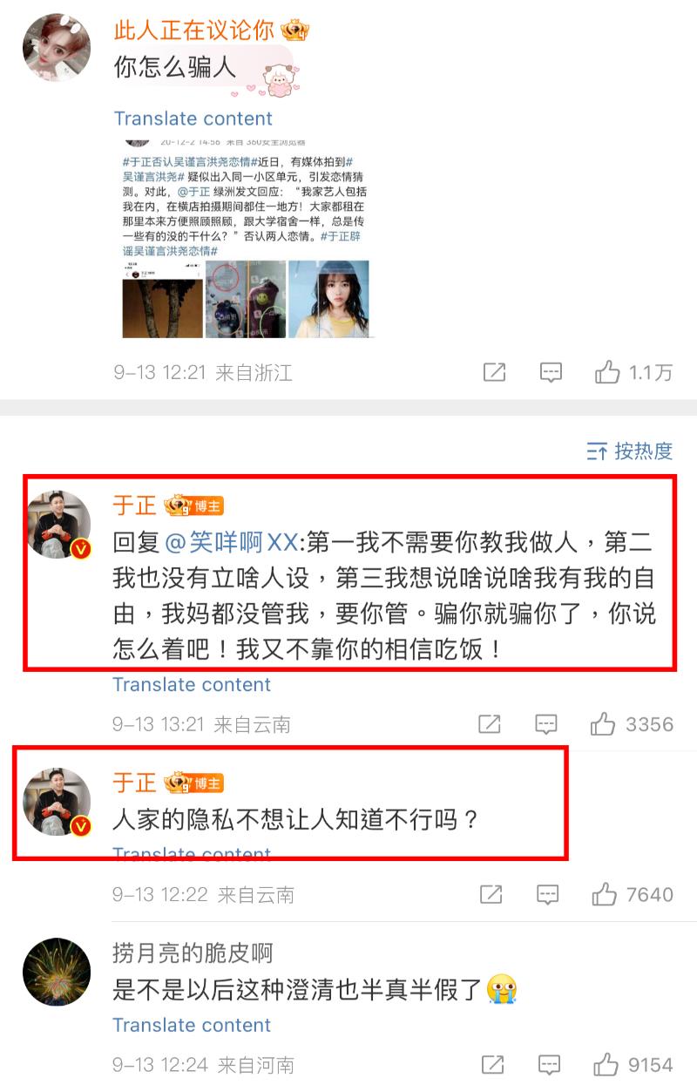
Task: Translate the top comment 你怎么骗人
Action: click(193, 119)
